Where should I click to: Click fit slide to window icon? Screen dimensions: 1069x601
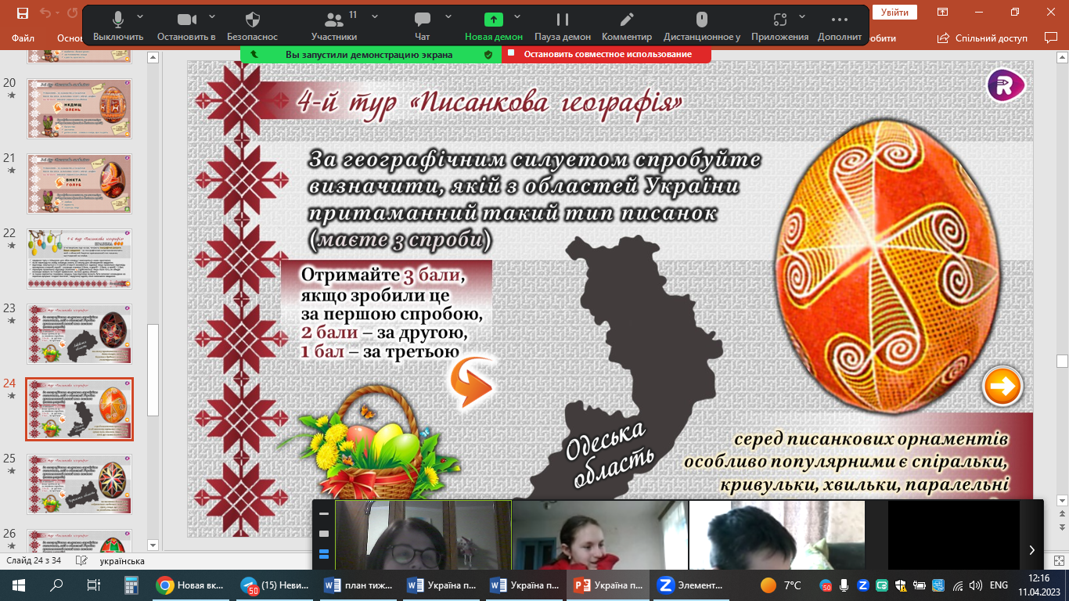[1060, 561]
